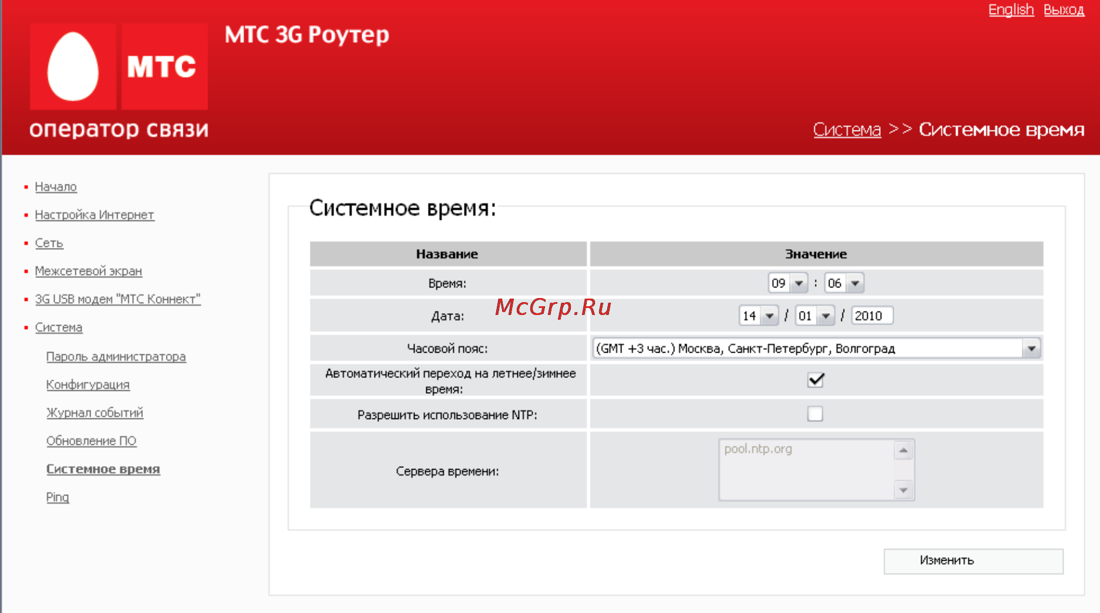Click the Изменить button

click(974, 561)
